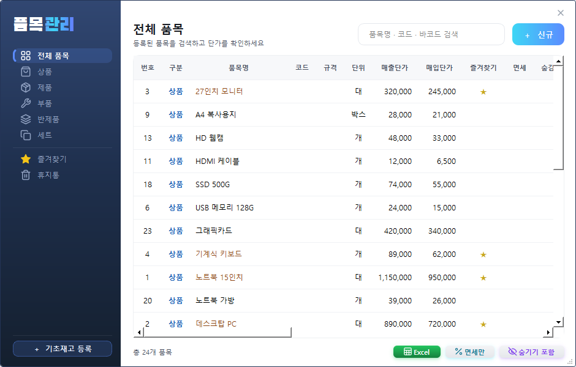Toggle favorite star for 데스크탑 PC
Viewport: 576px width, 367px height.
coord(483,324)
